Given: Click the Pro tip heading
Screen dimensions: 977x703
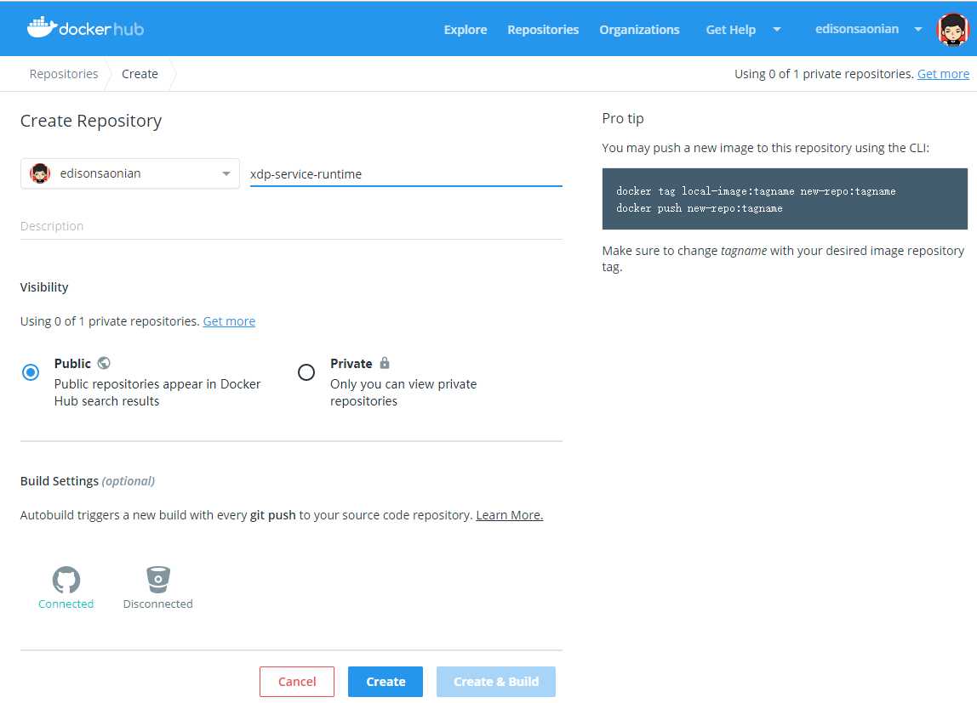Looking at the screenshot, I should point(622,118).
